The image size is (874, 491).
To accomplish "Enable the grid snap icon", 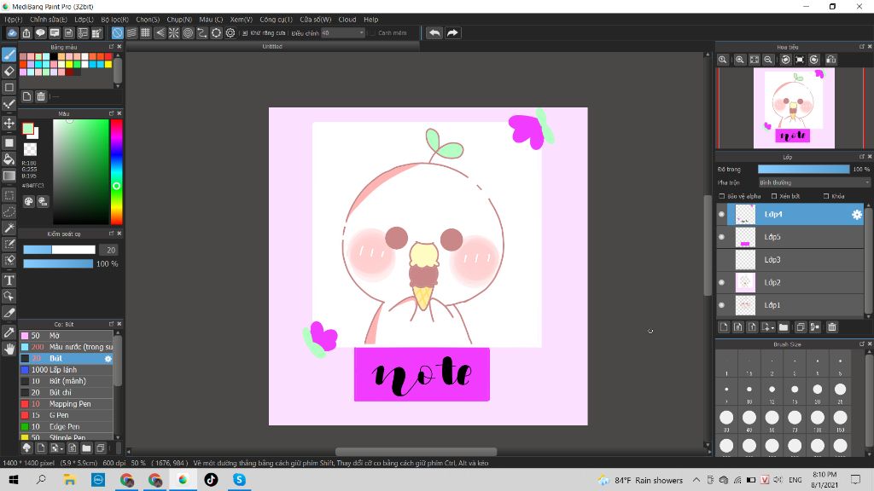I will 145,33.
